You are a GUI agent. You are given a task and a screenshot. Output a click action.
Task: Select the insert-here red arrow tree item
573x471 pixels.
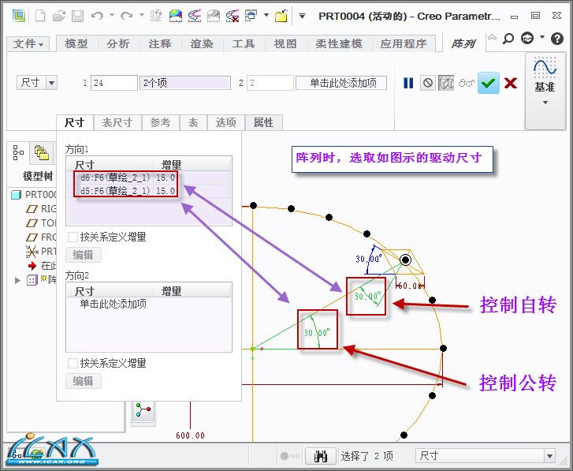[40, 266]
